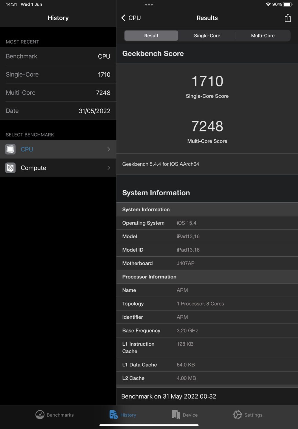Image resolution: width=298 pixels, height=429 pixels.
Task: Select the CPU benchmark chip icon
Action: coord(10,149)
